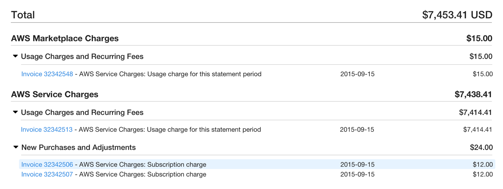Click the $24.00 New Purchases subtotal

[481, 147]
